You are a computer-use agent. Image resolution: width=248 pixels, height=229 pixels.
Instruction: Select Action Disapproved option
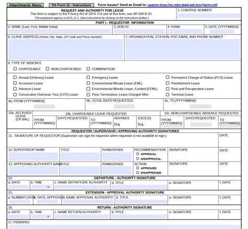click(x=138, y=173)
